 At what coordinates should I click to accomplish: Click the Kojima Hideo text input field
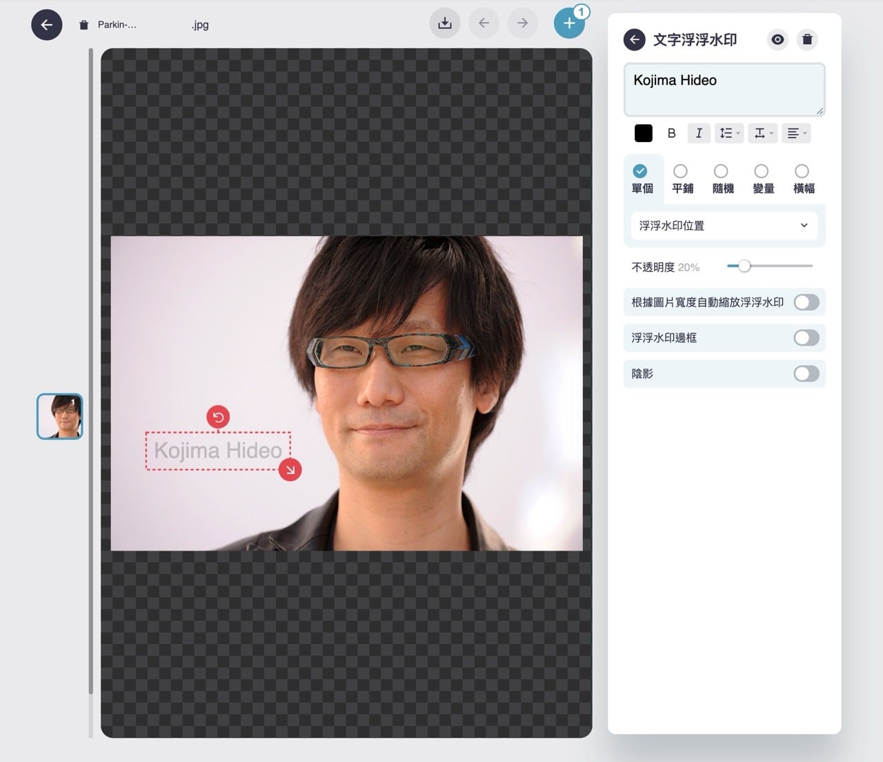pos(724,89)
